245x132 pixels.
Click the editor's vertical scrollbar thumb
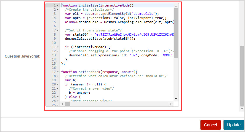[x=176, y=33]
